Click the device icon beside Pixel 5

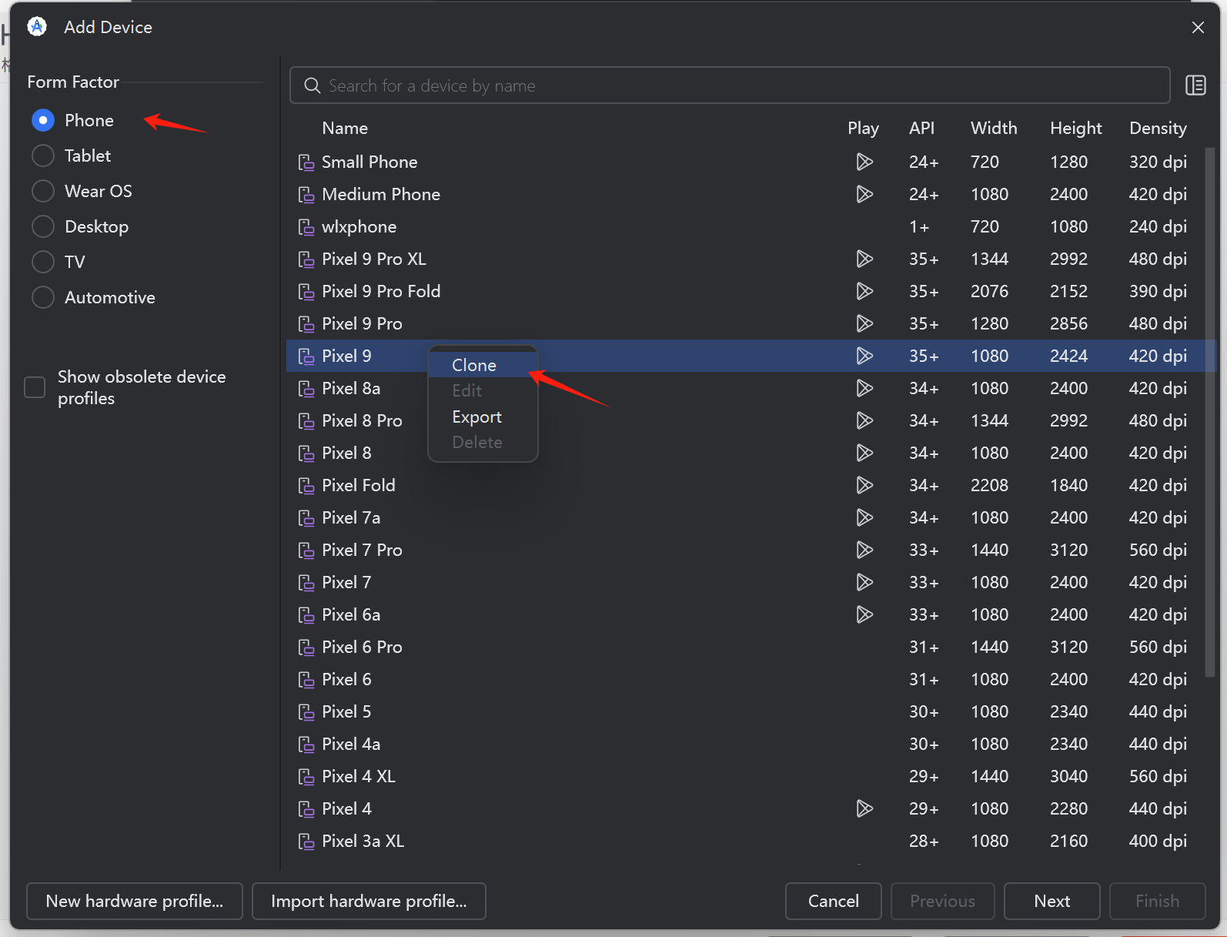306,712
